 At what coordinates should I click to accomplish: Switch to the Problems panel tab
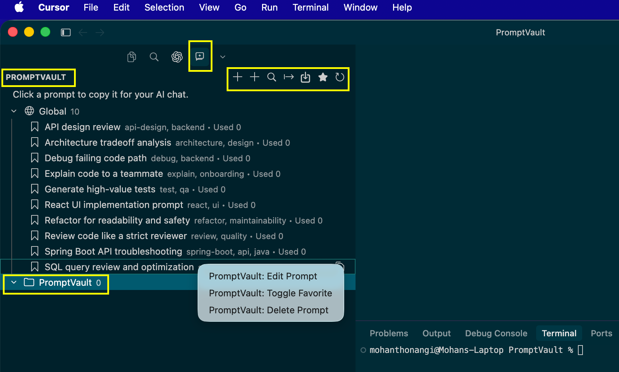[389, 333]
